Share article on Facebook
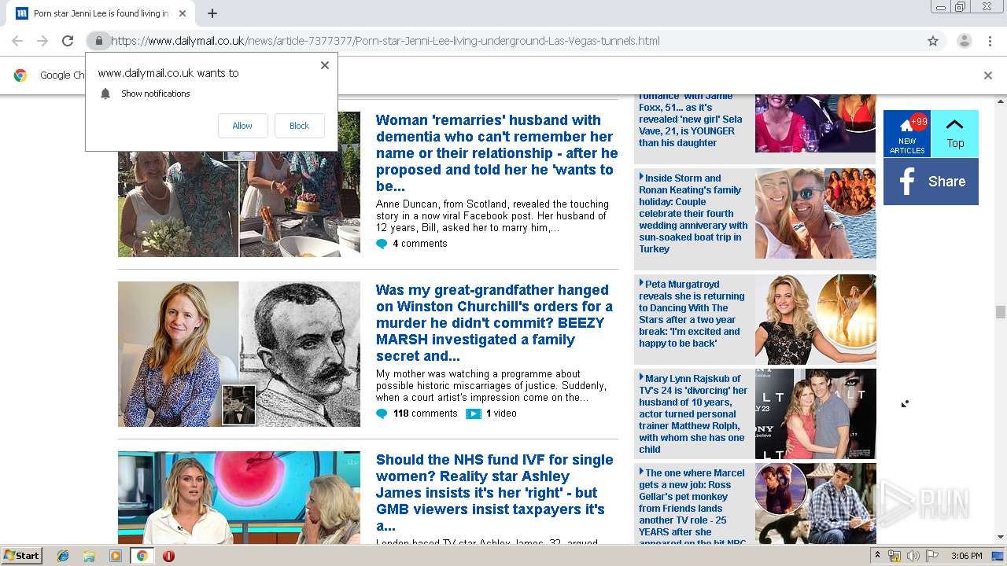The height and width of the screenshot is (566, 1007). pos(931,182)
